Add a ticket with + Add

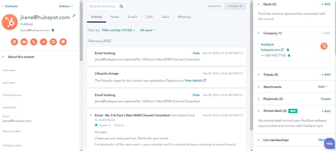point(326,74)
